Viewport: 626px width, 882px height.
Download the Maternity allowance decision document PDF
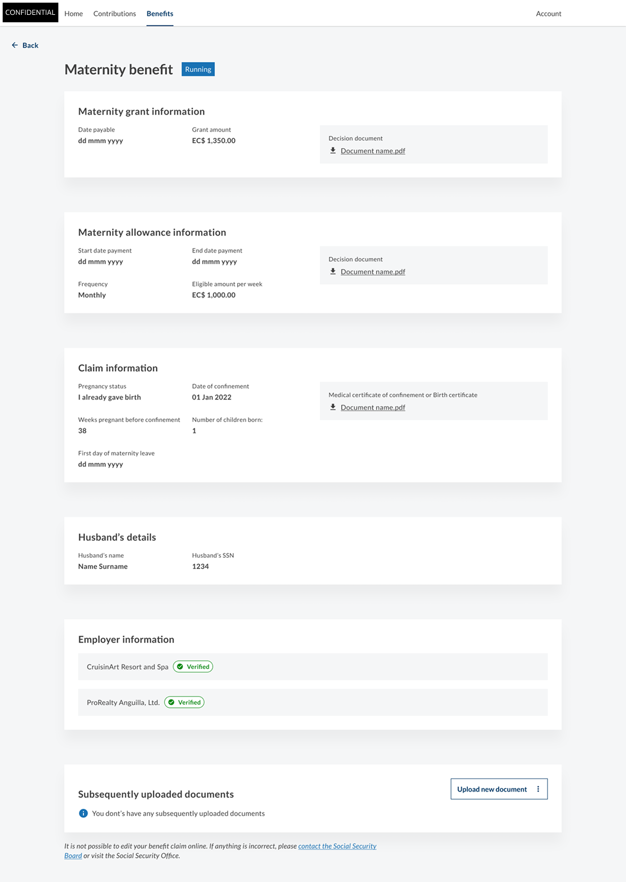point(372,272)
